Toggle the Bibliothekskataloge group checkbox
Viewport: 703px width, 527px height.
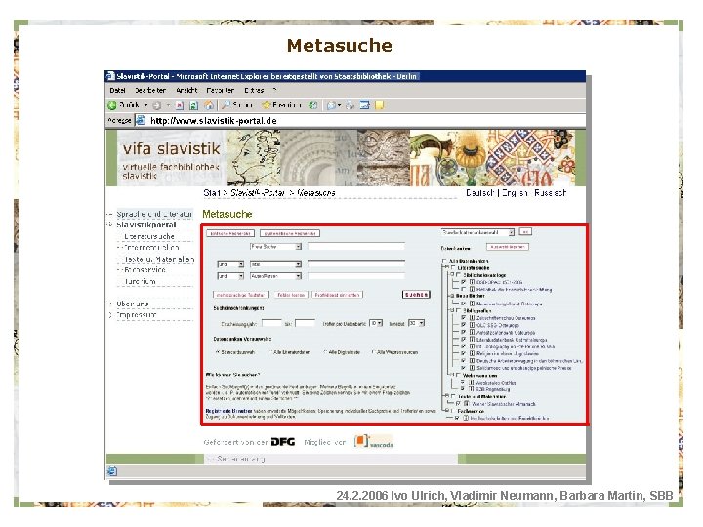[458, 274]
